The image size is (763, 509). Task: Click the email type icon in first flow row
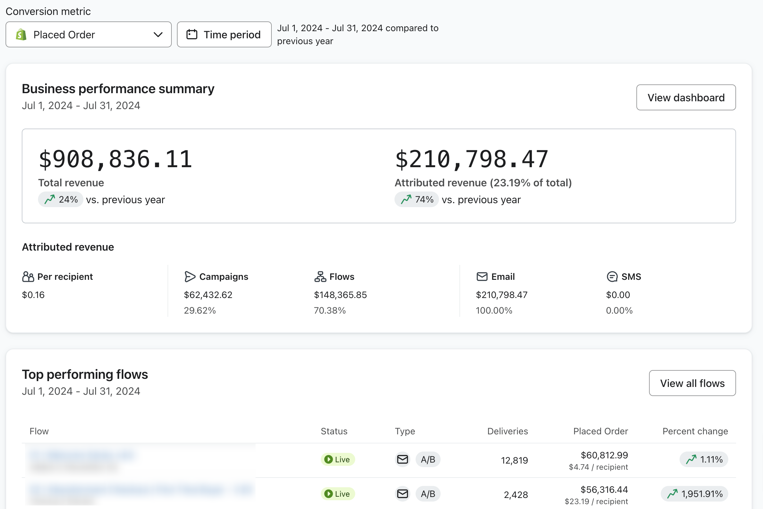coord(403,459)
